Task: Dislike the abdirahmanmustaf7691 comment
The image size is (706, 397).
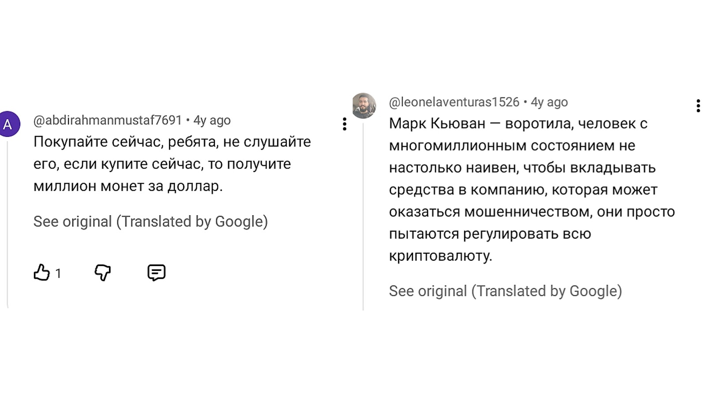Action: pyautogui.click(x=102, y=273)
